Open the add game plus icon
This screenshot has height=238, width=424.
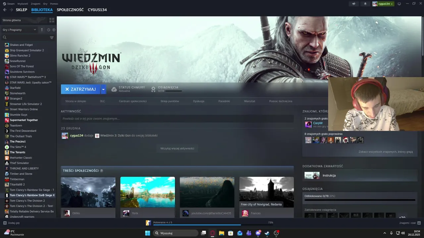(x=5, y=223)
